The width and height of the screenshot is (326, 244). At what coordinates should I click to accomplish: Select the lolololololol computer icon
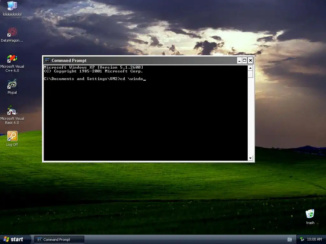point(12,9)
